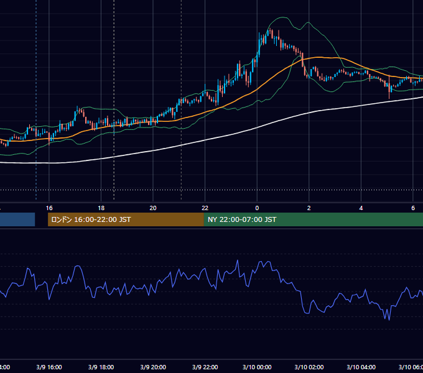Click the hour label '22' under the price chart
Image resolution: width=423 pixels, height=373 pixels.
205,208
